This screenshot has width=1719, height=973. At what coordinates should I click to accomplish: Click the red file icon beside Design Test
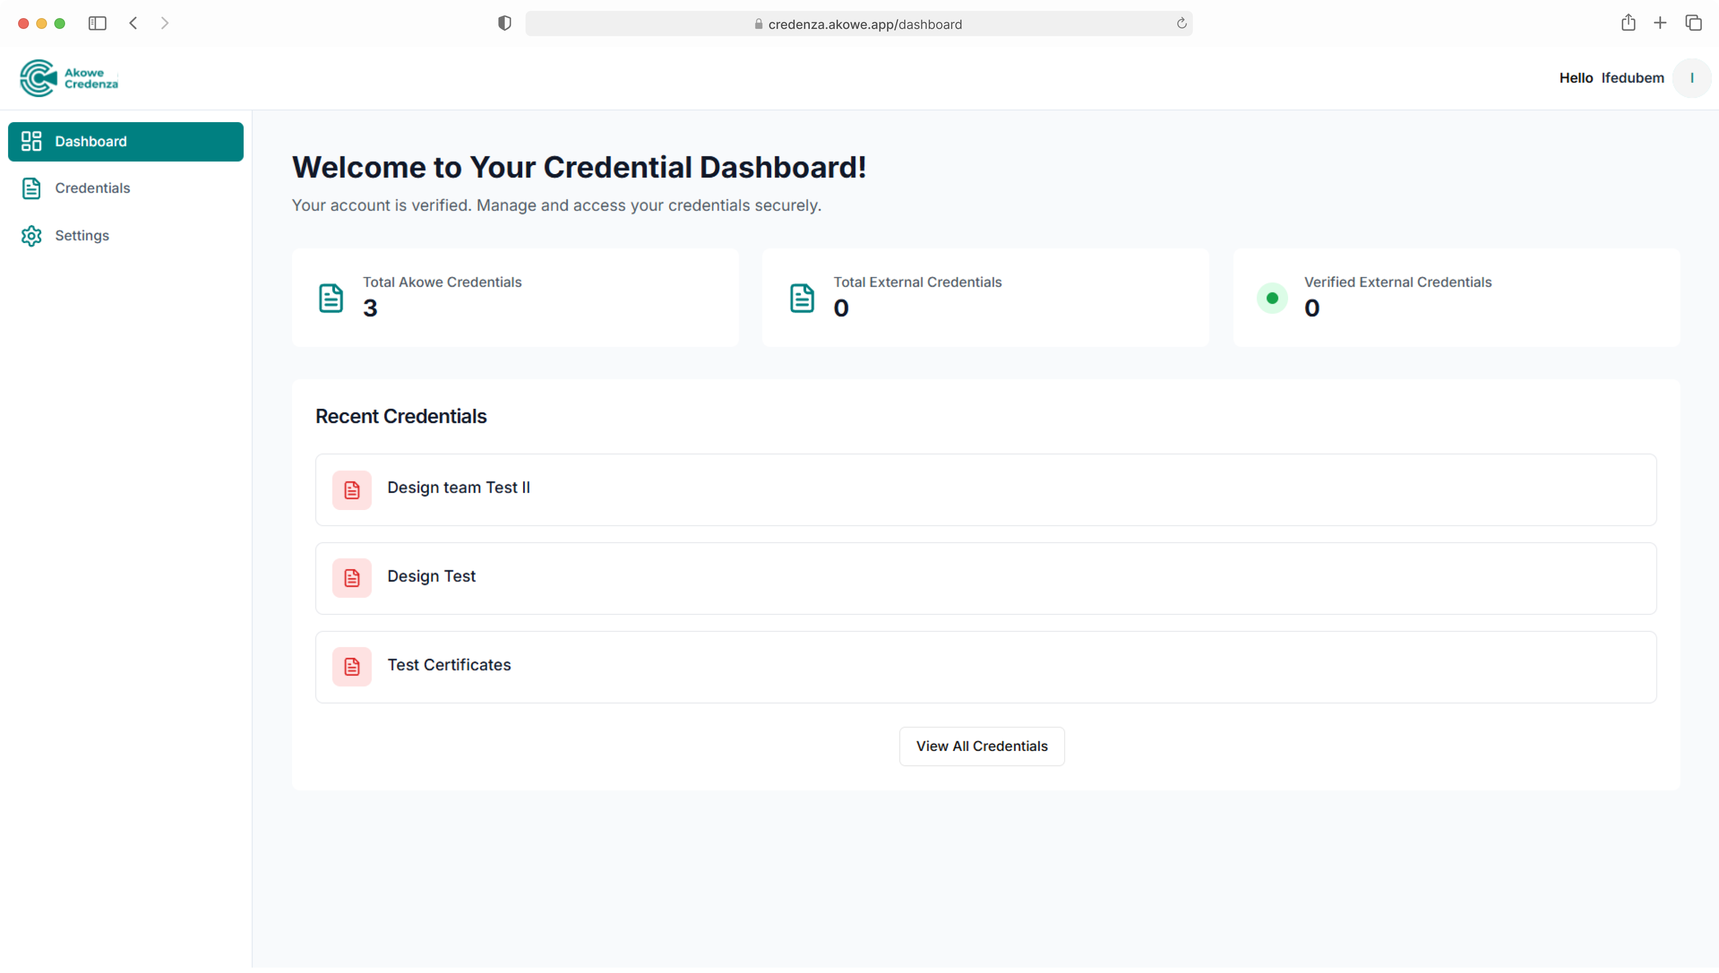351,578
